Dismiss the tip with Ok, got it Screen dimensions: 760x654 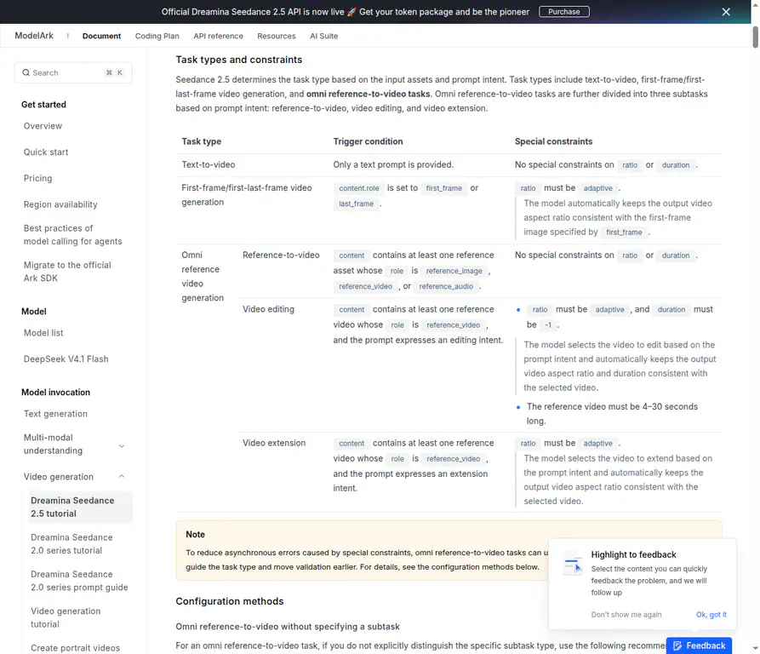tap(711, 614)
